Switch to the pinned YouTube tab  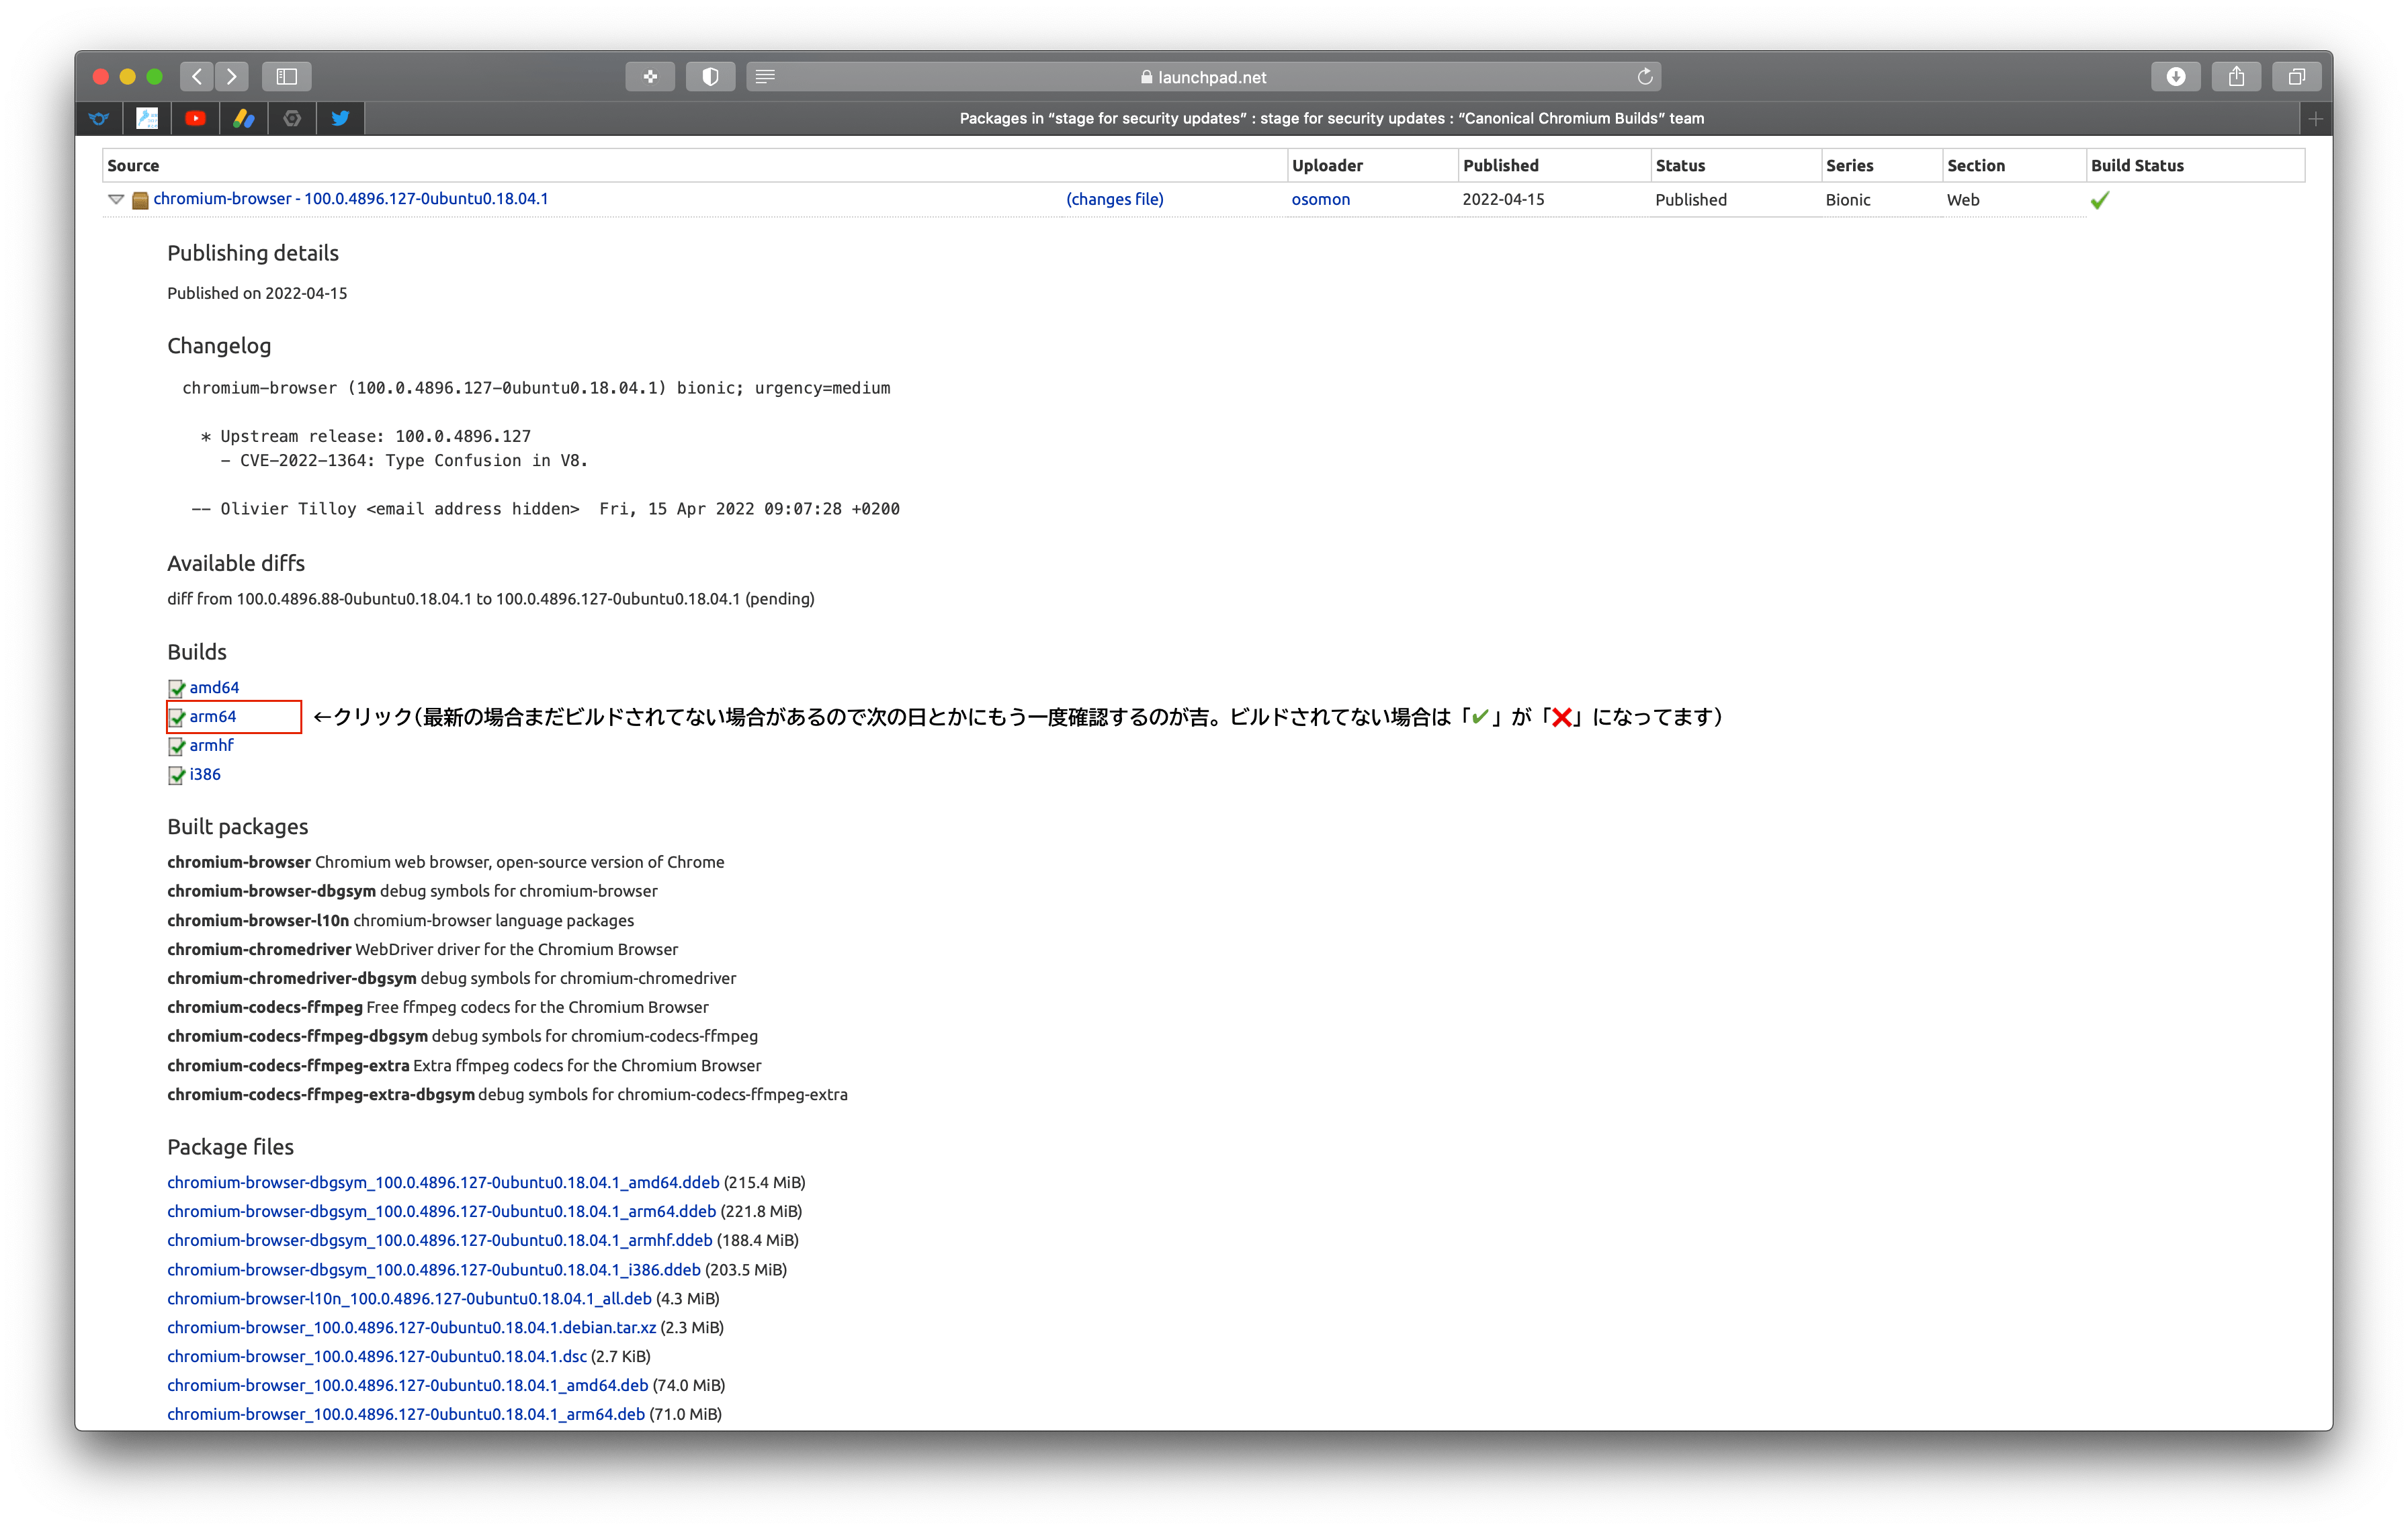coord(195,119)
